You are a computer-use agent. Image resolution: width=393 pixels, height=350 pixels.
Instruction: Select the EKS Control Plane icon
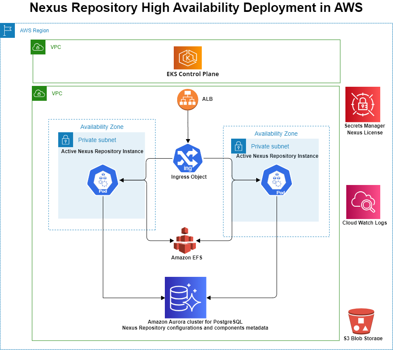(x=188, y=58)
